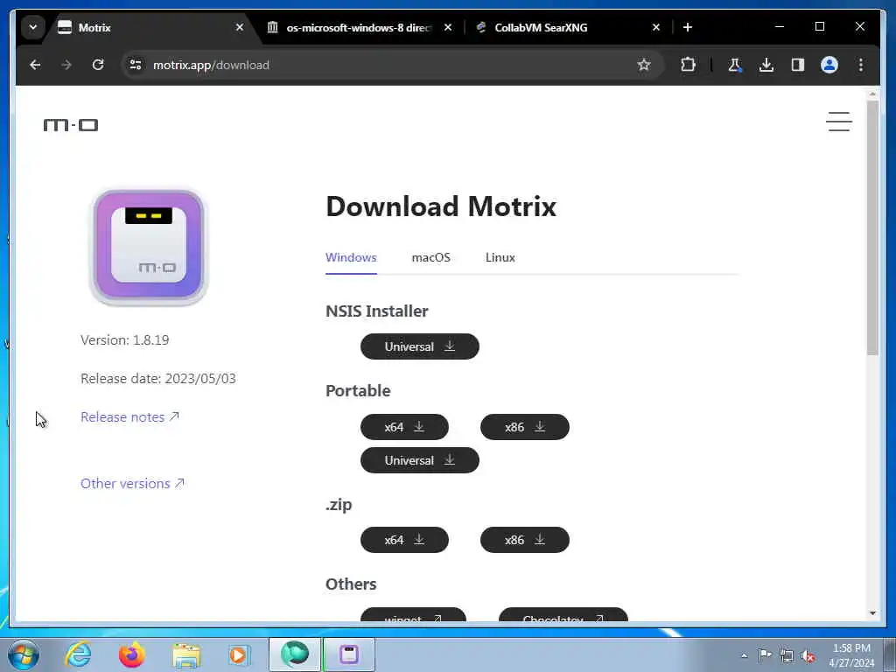Click the Version: 1.8.19 text
This screenshot has height=672, width=896.
point(124,340)
